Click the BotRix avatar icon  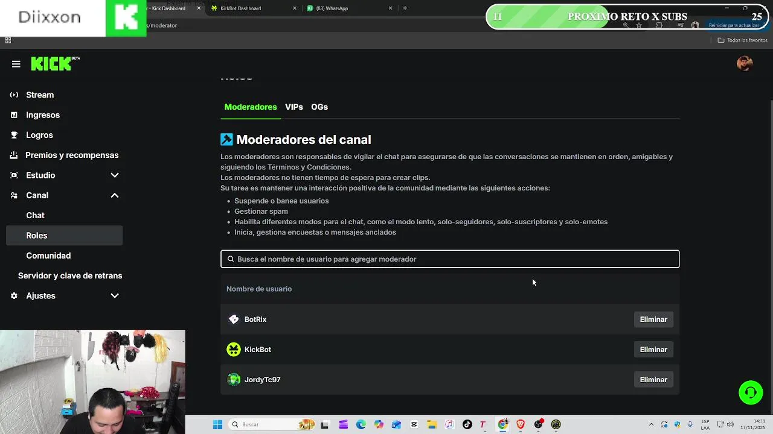coord(234,319)
